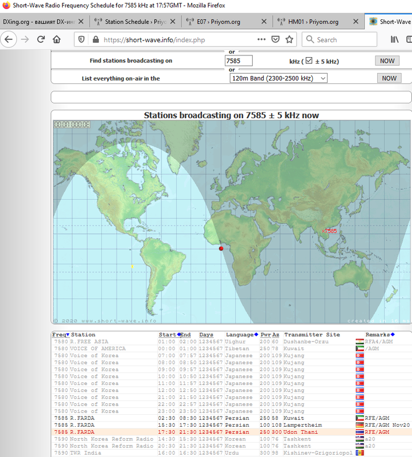Click NOW button beside the kHz field
412x457 pixels.
387,61
